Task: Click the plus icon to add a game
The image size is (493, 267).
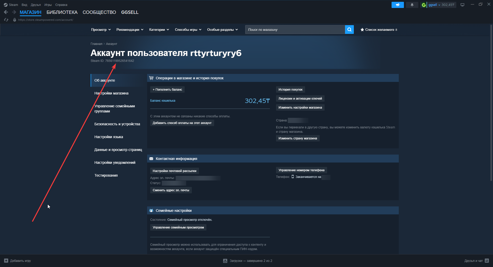Action: [x=6, y=261]
